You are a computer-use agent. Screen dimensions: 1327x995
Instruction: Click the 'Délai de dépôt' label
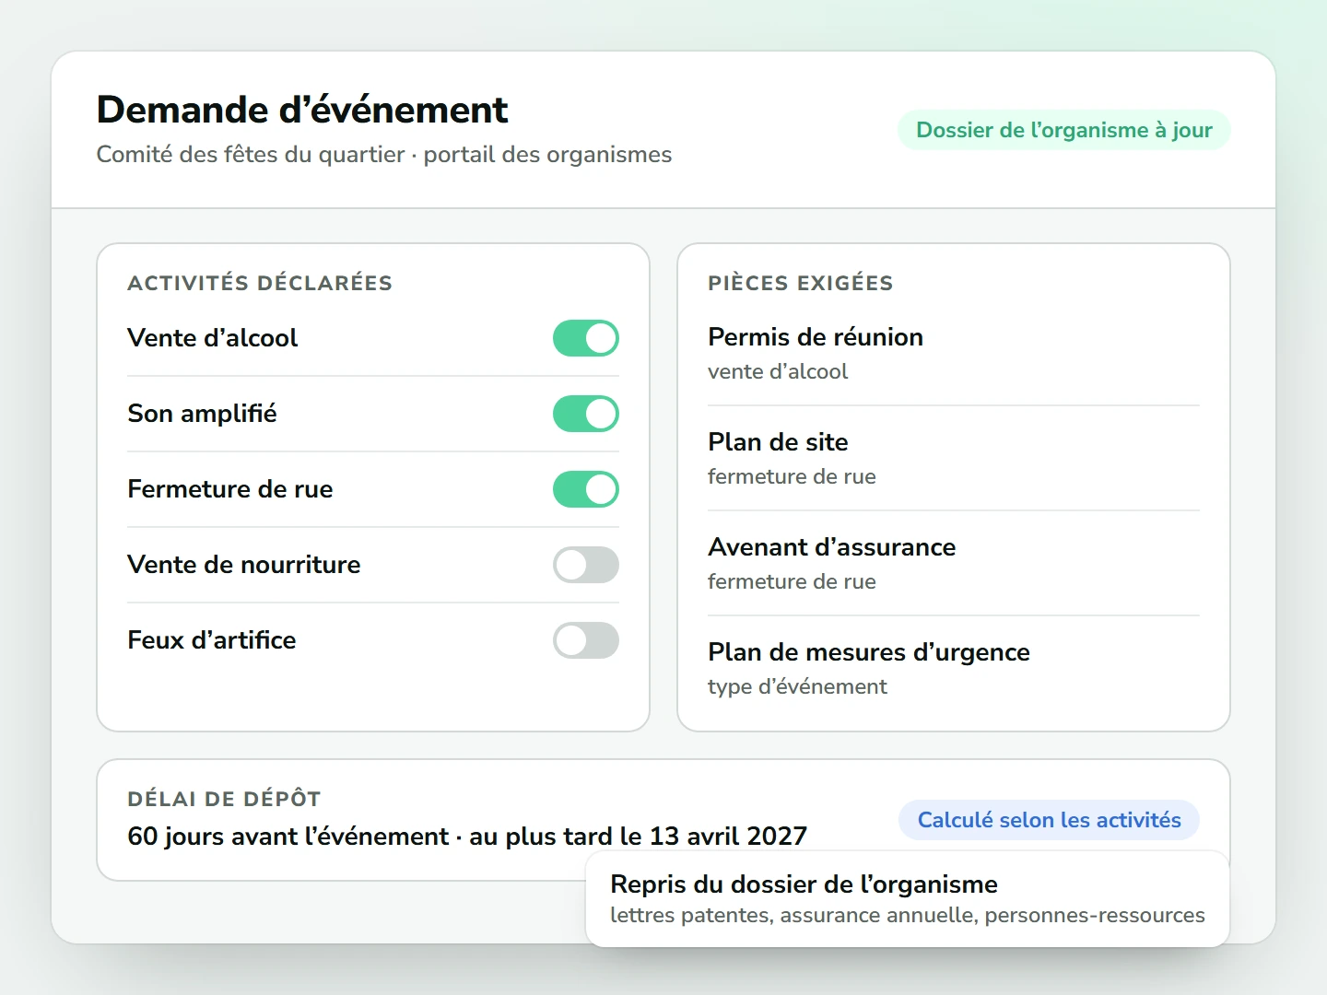[224, 799]
